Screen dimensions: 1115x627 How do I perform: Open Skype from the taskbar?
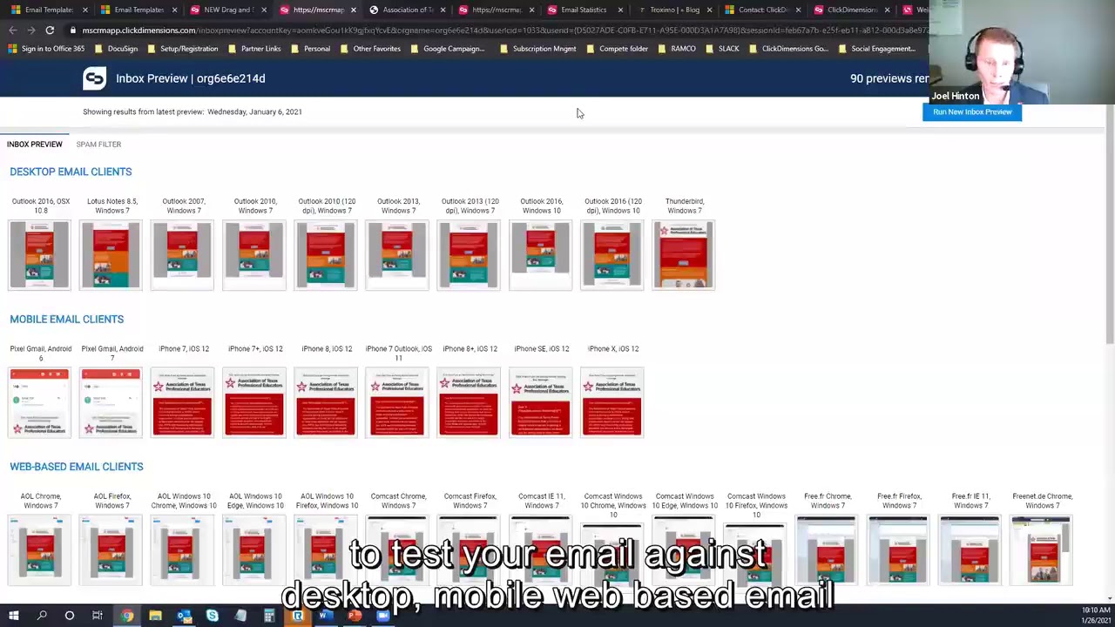(213, 616)
